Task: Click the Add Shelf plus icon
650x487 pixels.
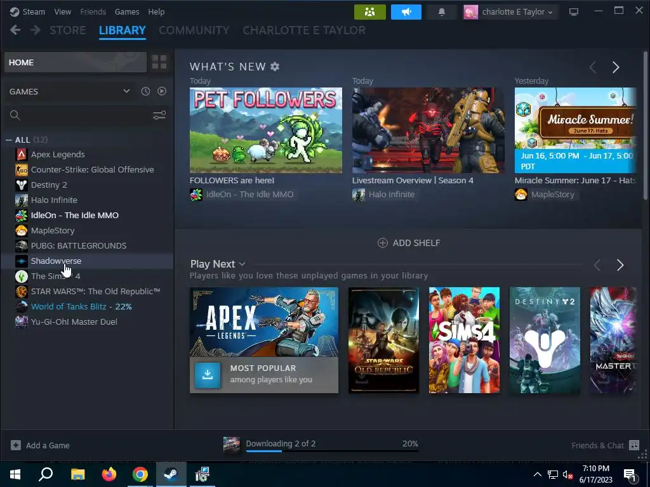Action: click(x=382, y=243)
